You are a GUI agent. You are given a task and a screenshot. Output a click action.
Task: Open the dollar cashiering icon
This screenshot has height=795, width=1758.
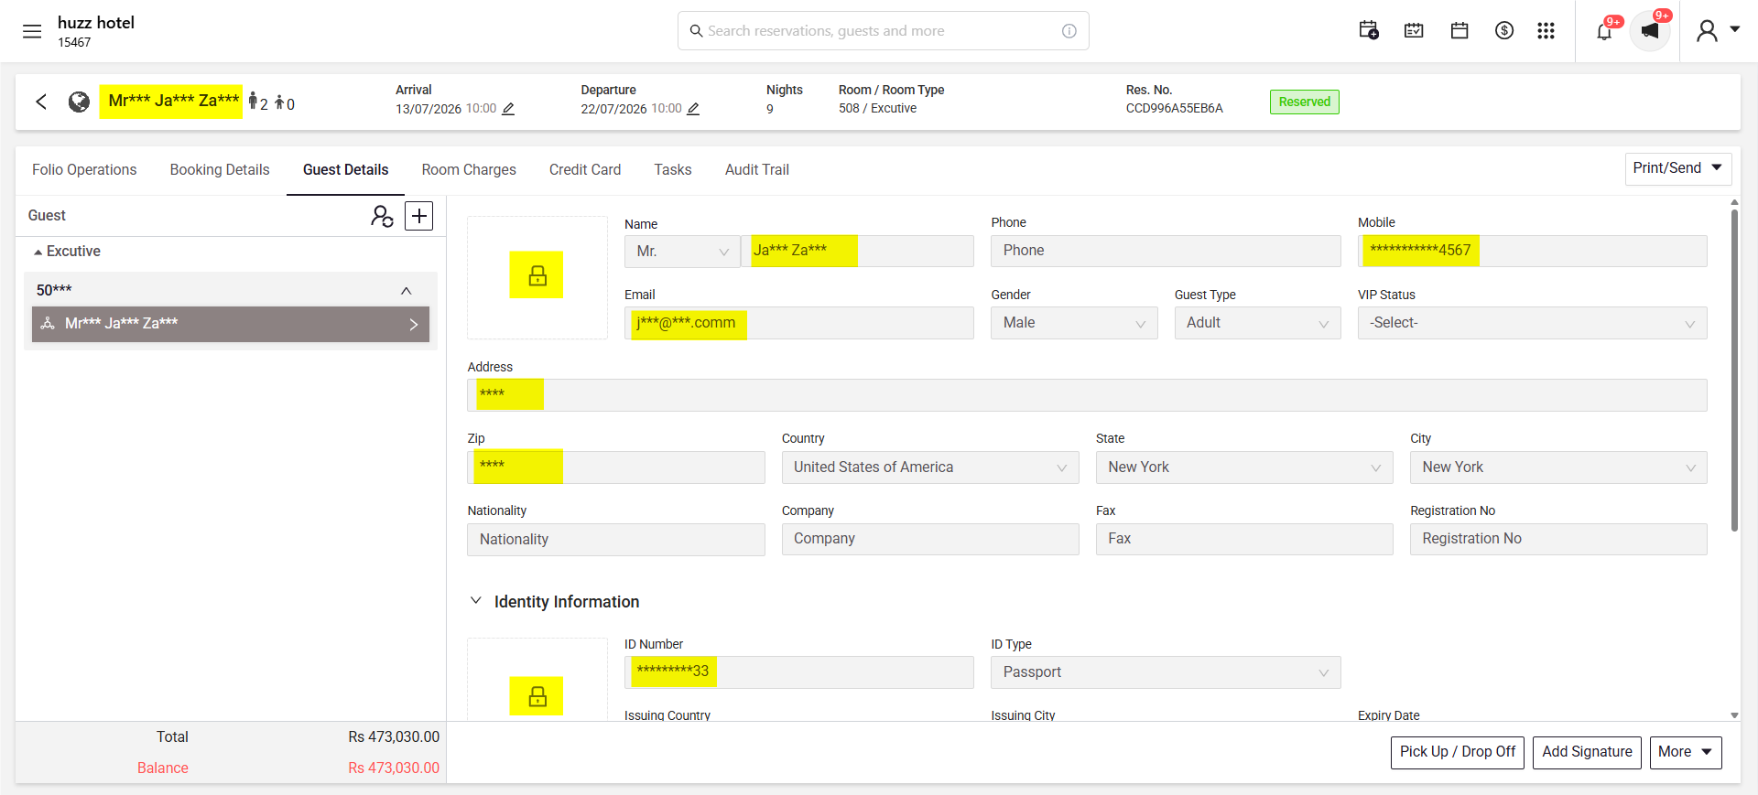[1504, 31]
